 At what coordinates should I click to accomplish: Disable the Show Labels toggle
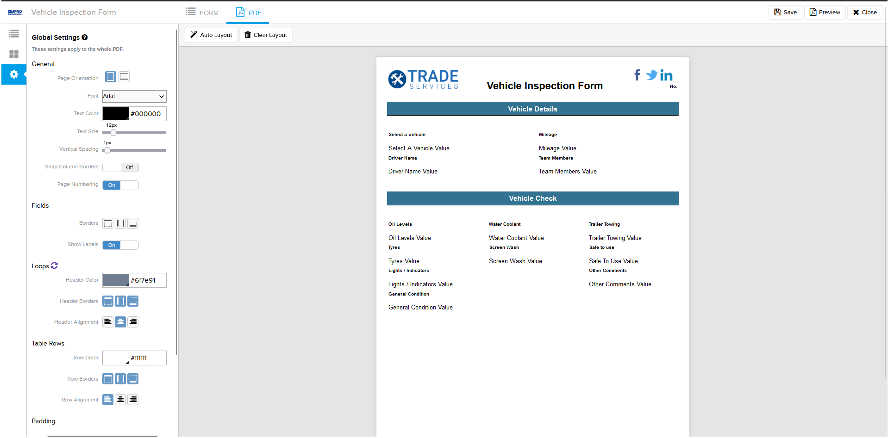point(120,245)
